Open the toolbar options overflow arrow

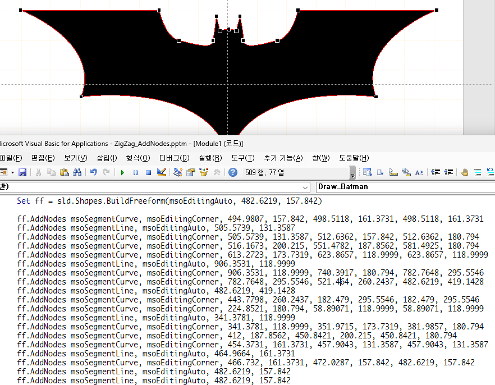352,173
